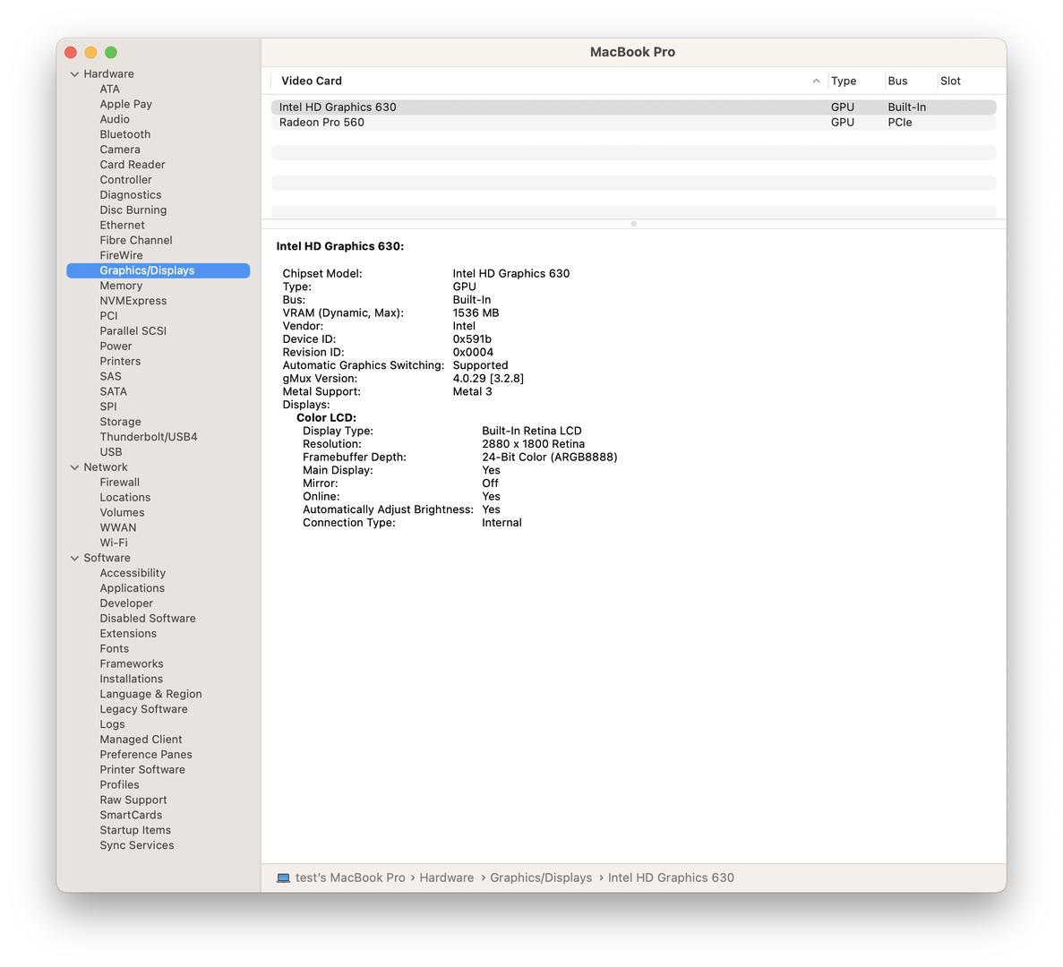Select Sync Services in the sidebar
1063x967 pixels.
[136, 846]
